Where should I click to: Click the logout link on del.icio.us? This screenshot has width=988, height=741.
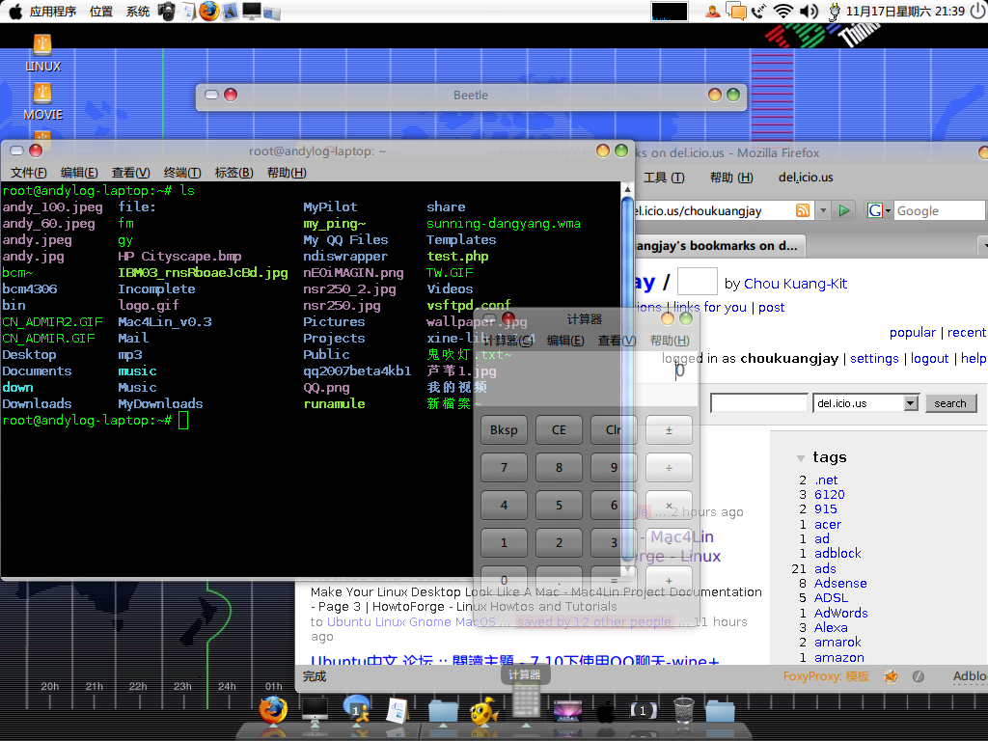coord(929,359)
